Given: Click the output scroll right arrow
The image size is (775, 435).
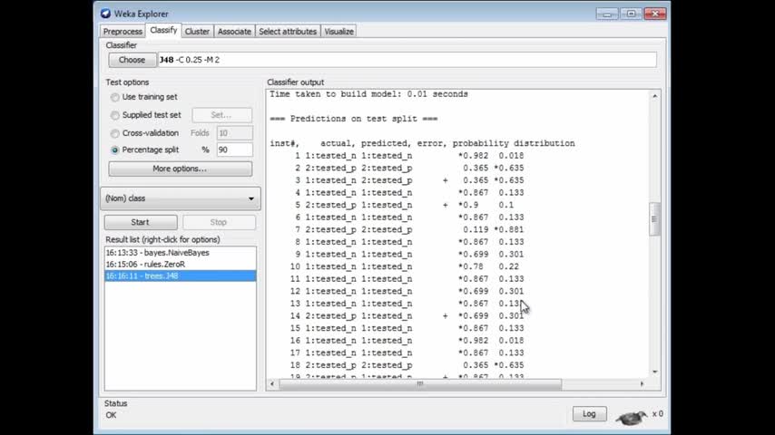Looking at the screenshot, I should click(x=642, y=383).
